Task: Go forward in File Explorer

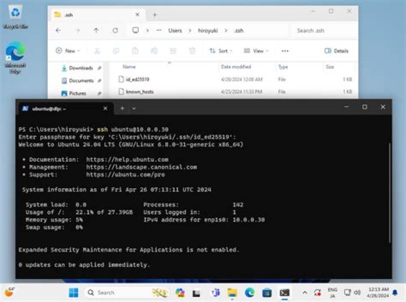Action: tap(77, 30)
